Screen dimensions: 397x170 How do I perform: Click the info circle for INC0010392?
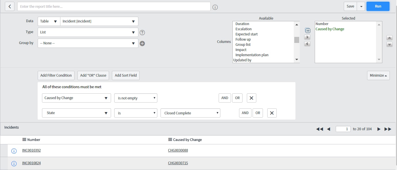tap(14, 150)
